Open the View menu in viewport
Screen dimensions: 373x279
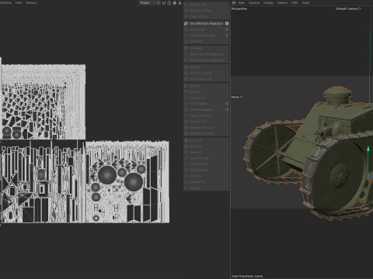242,3
